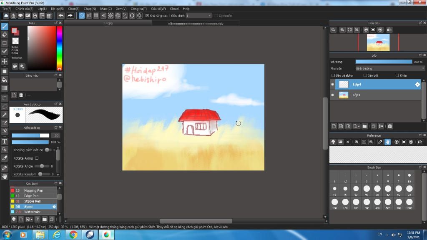Click the brush size value field 50
Image resolution: width=427 pixels, height=240 pixels.
[x=56, y=135]
